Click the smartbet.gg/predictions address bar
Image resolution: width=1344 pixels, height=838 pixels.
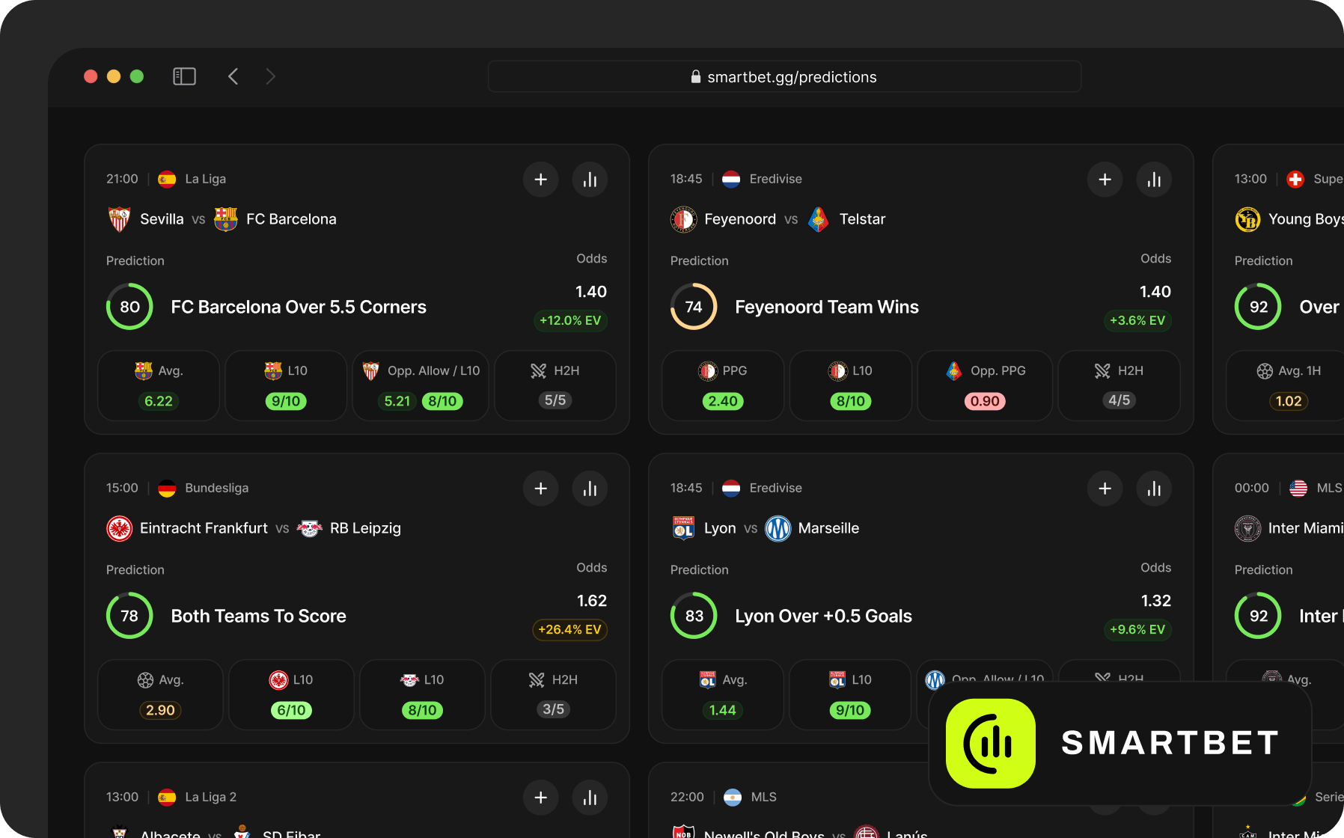point(784,76)
